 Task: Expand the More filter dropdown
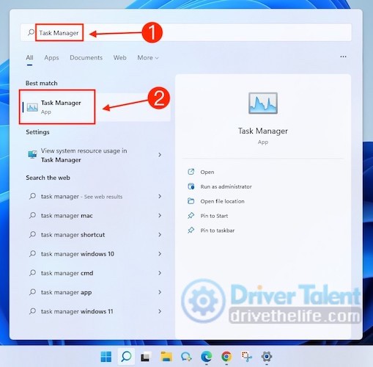coord(148,58)
